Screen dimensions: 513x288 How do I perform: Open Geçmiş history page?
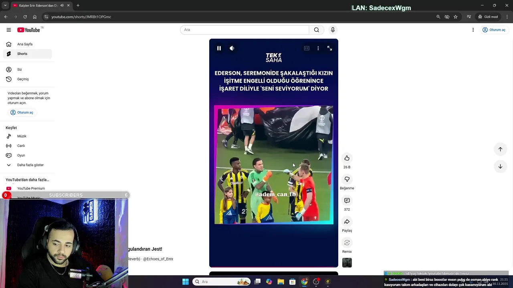click(x=27, y=79)
